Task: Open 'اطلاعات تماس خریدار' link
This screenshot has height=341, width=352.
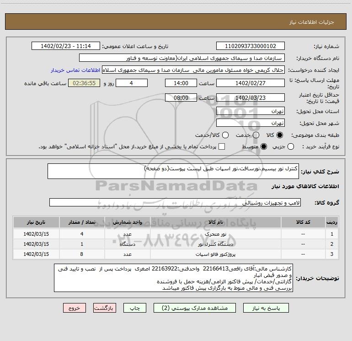Action: (75, 70)
